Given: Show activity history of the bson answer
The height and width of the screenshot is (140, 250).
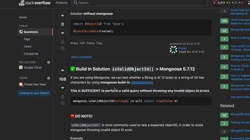Looking at the screenshot, I should [x=62, y=48].
